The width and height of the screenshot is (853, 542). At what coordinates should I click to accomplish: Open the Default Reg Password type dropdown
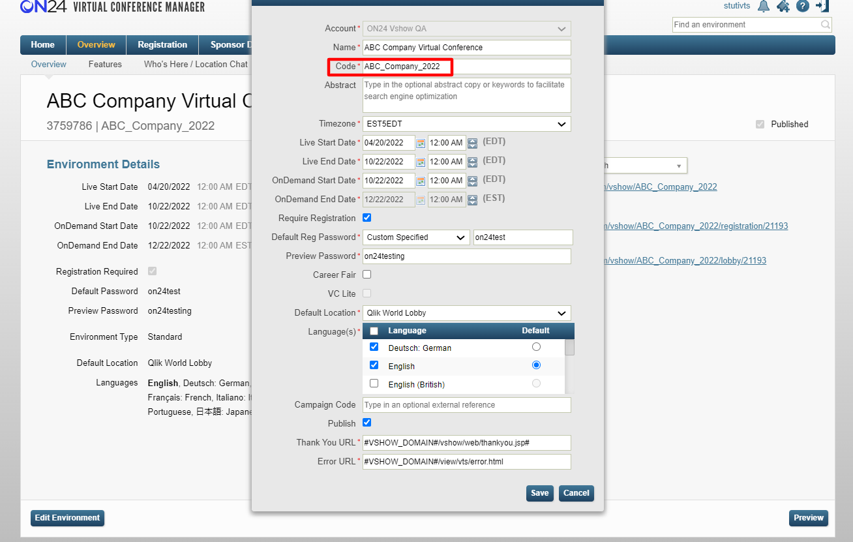[417, 237]
